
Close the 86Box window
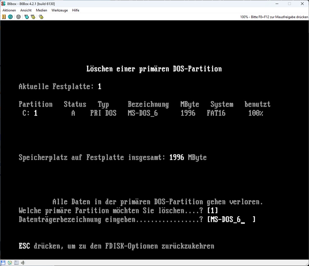(302, 4)
